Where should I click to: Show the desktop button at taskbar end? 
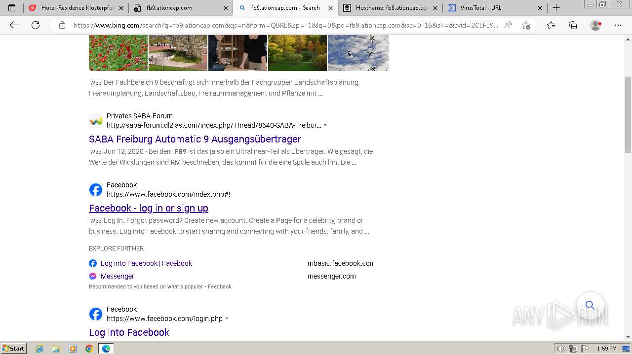coord(627,349)
